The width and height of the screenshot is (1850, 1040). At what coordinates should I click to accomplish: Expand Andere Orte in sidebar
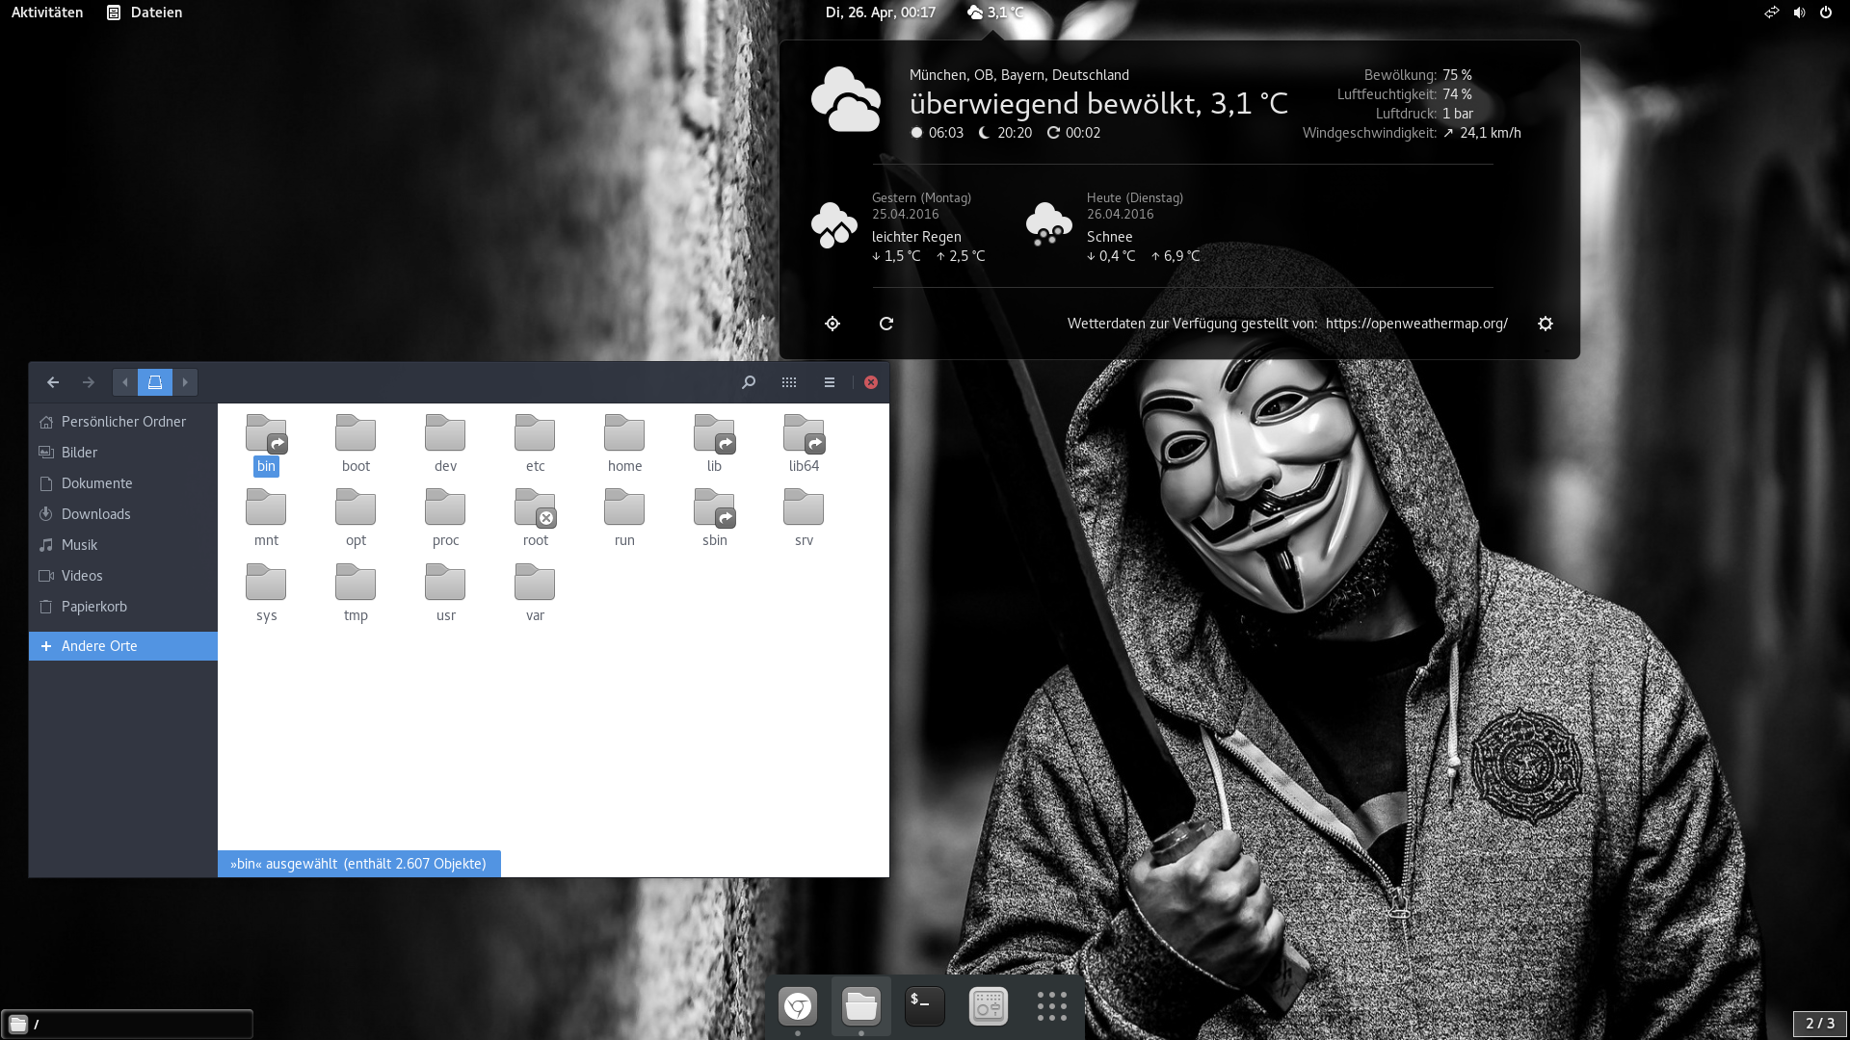(99, 646)
